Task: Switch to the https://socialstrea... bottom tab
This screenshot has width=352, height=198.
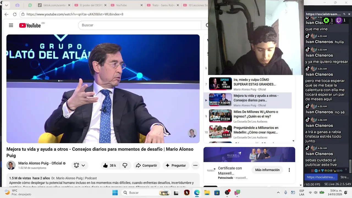Action: pos(321,177)
